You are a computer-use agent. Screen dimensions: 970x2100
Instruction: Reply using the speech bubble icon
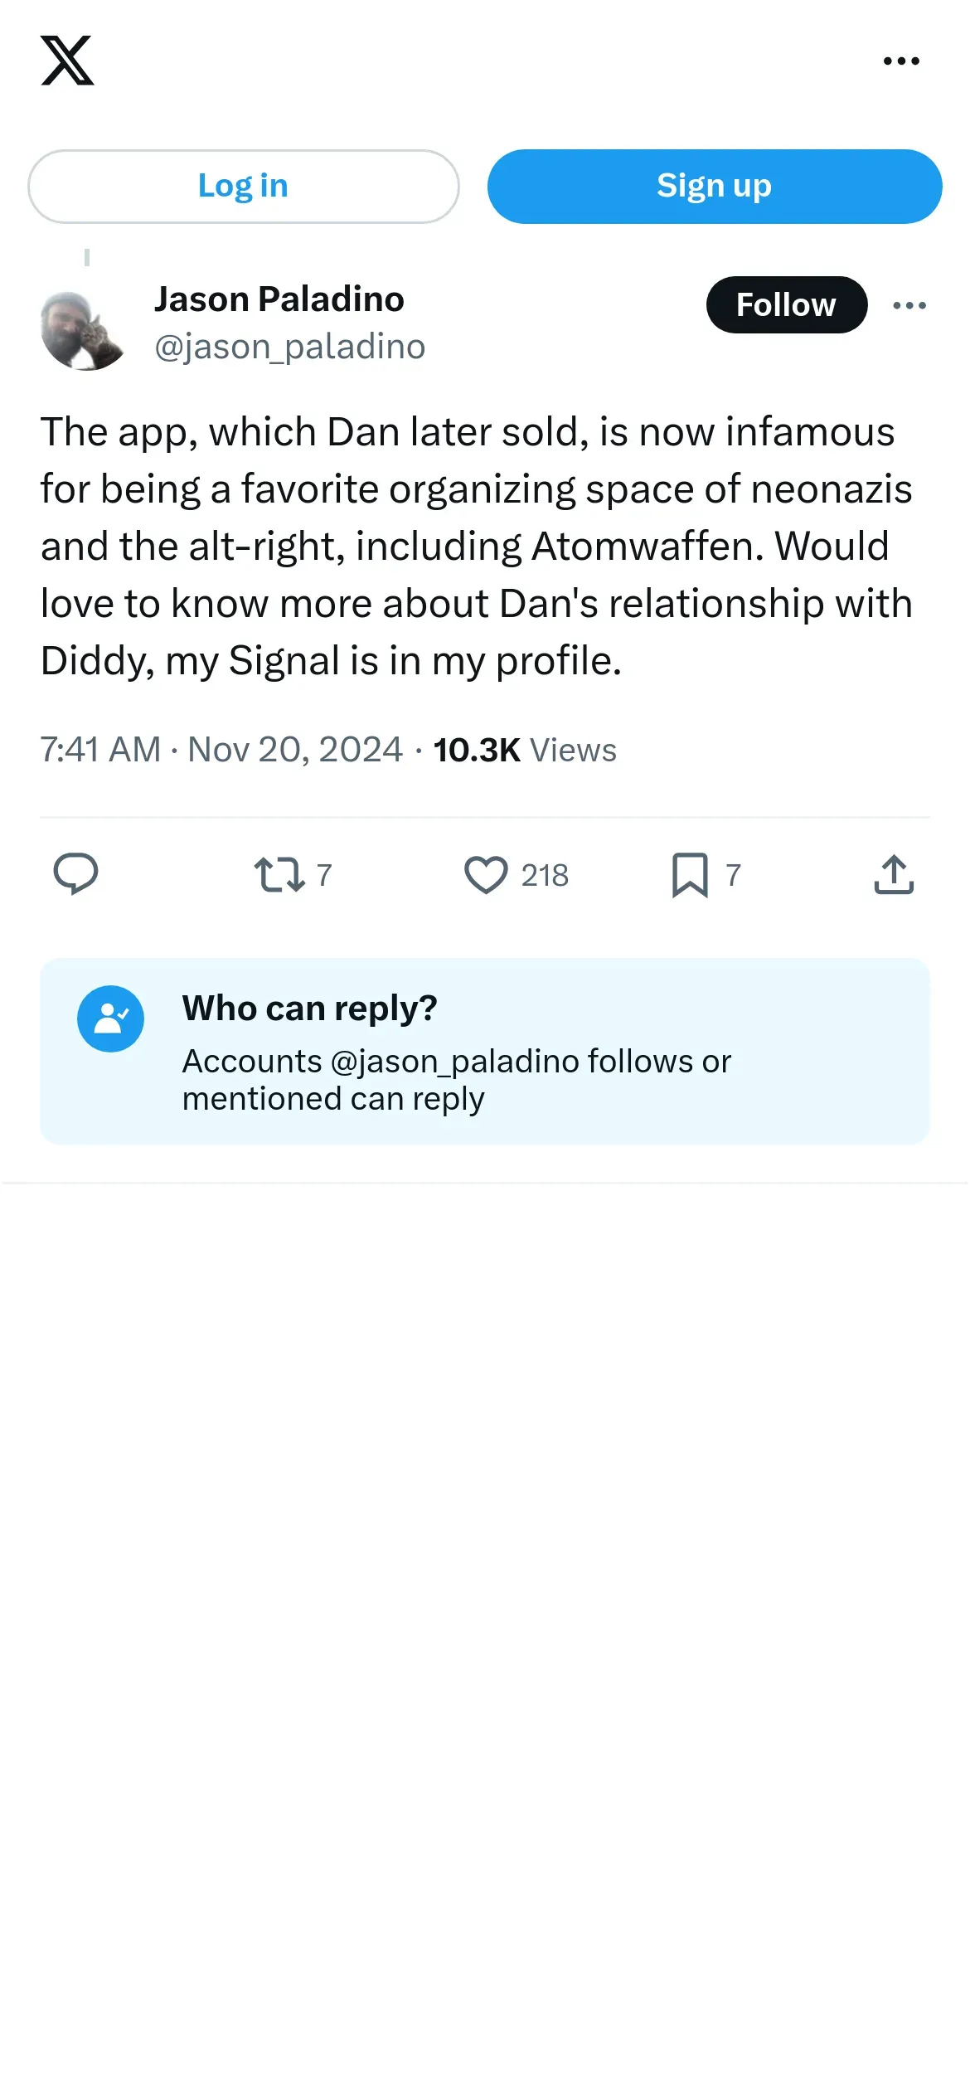75,874
